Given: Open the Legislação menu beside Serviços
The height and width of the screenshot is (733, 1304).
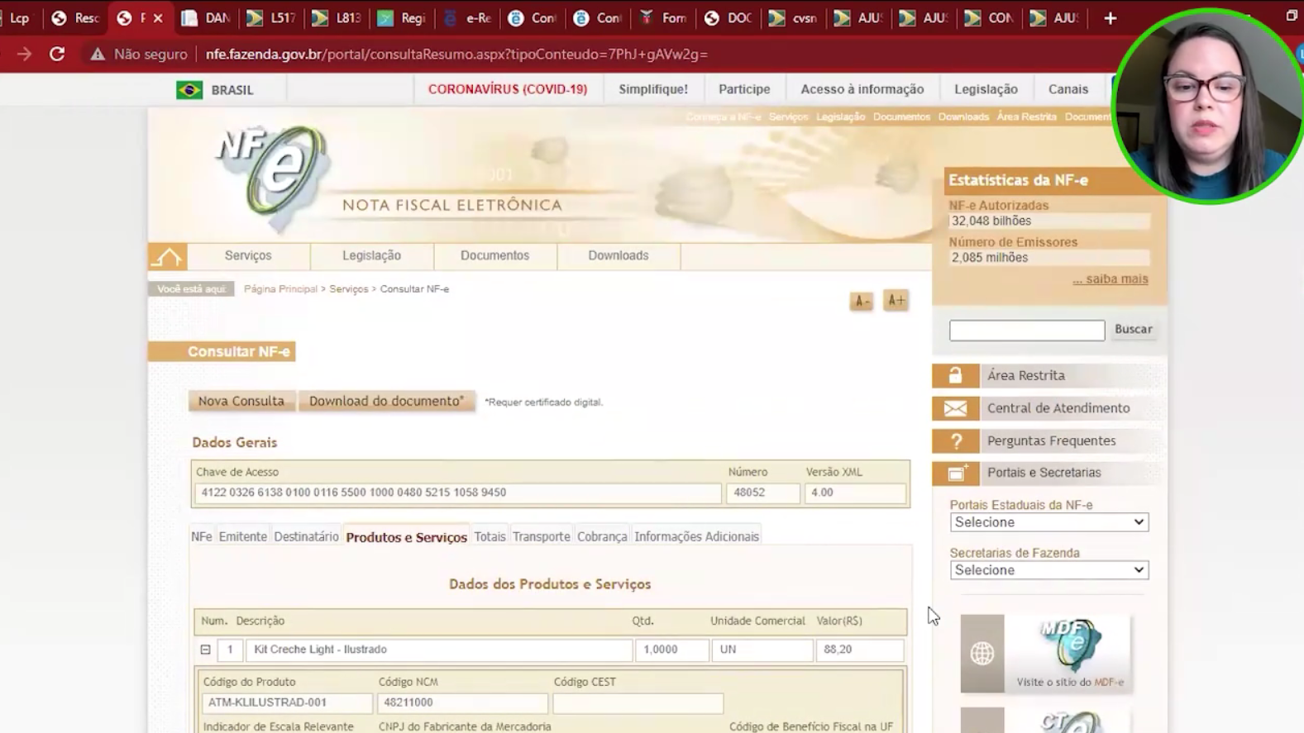Looking at the screenshot, I should pyautogui.click(x=372, y=256).
